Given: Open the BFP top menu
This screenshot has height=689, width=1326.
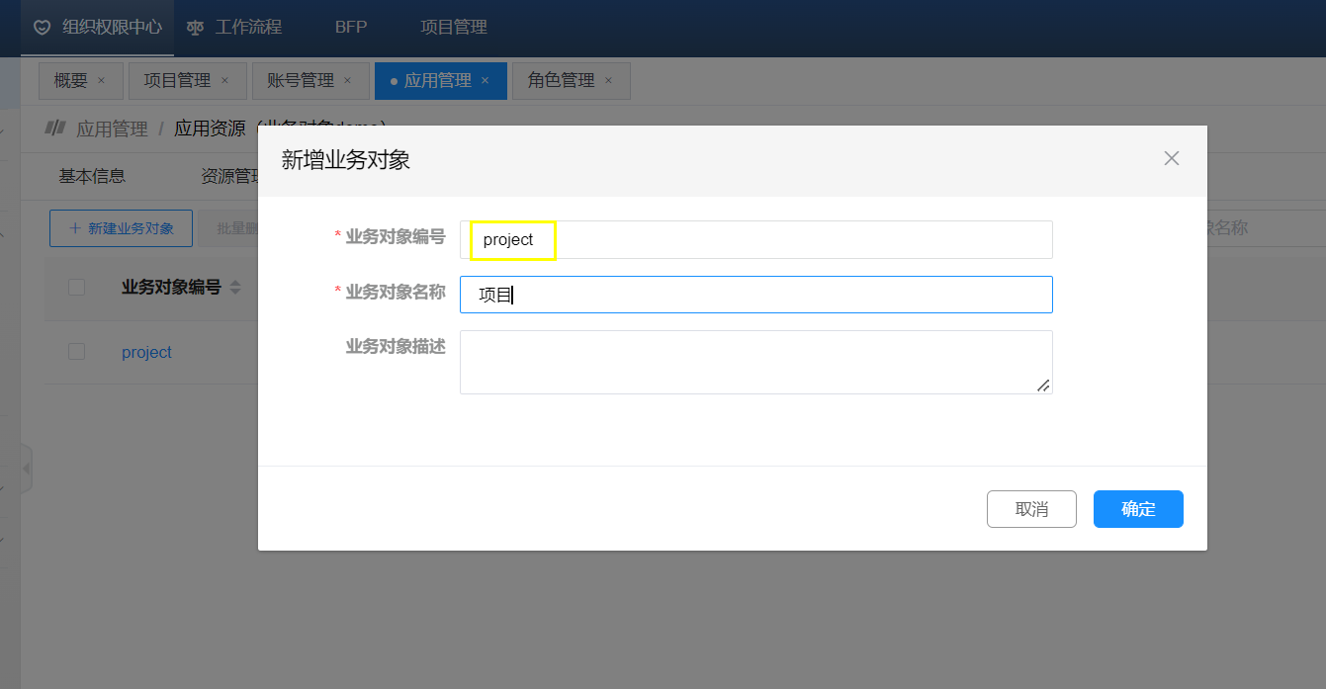Looking at the screenshot, I should 351,28.
